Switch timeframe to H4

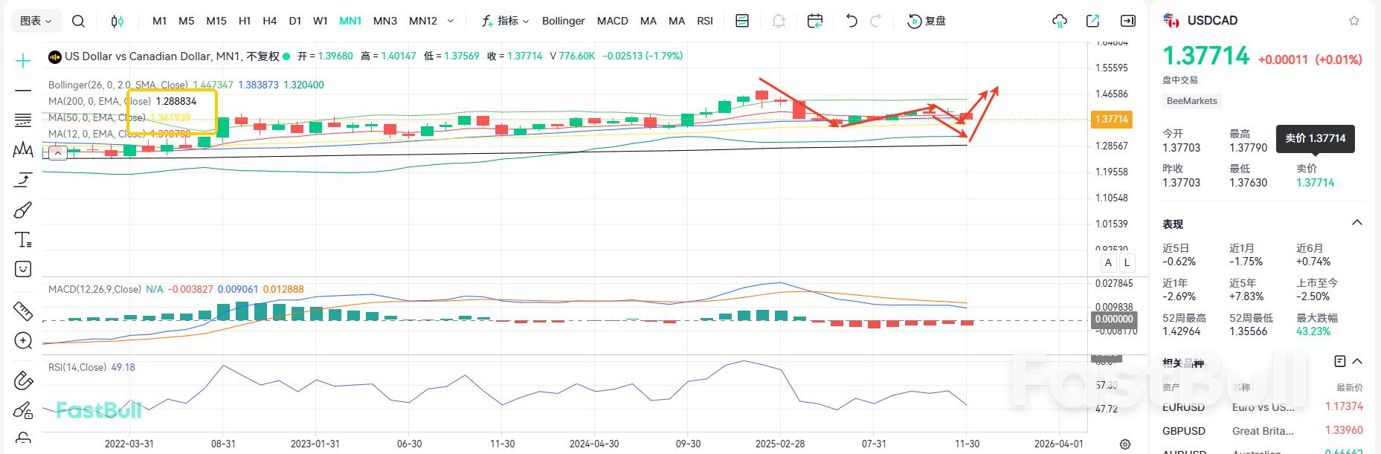tap(269, 21)
